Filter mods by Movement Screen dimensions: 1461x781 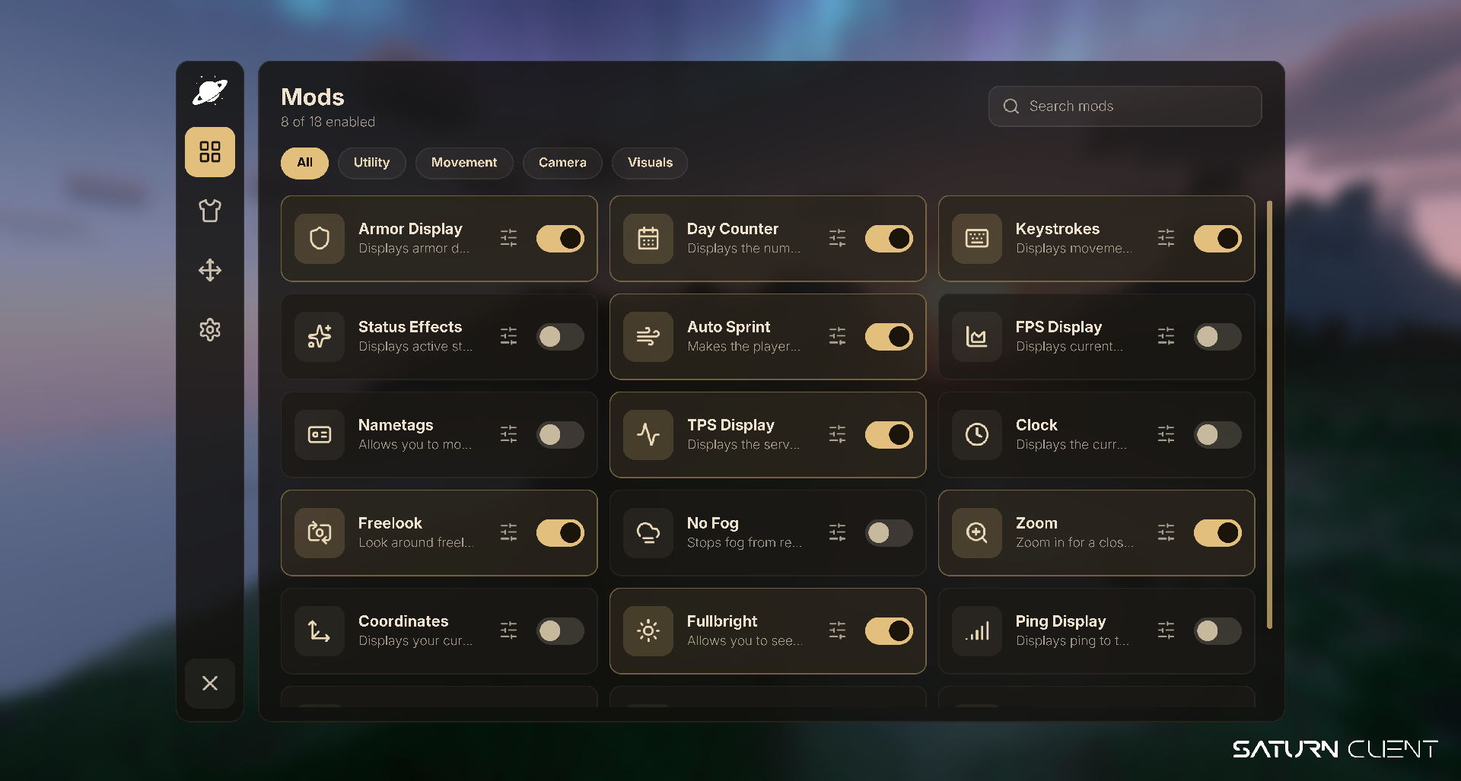click(x=464, y=163)
